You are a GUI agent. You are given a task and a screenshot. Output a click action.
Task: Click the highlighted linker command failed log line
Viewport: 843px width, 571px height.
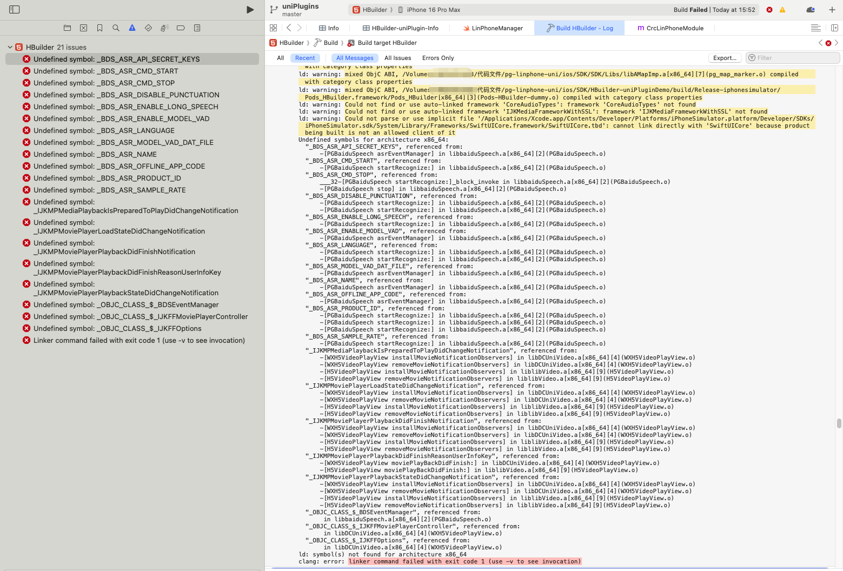[x=465, y=561]
